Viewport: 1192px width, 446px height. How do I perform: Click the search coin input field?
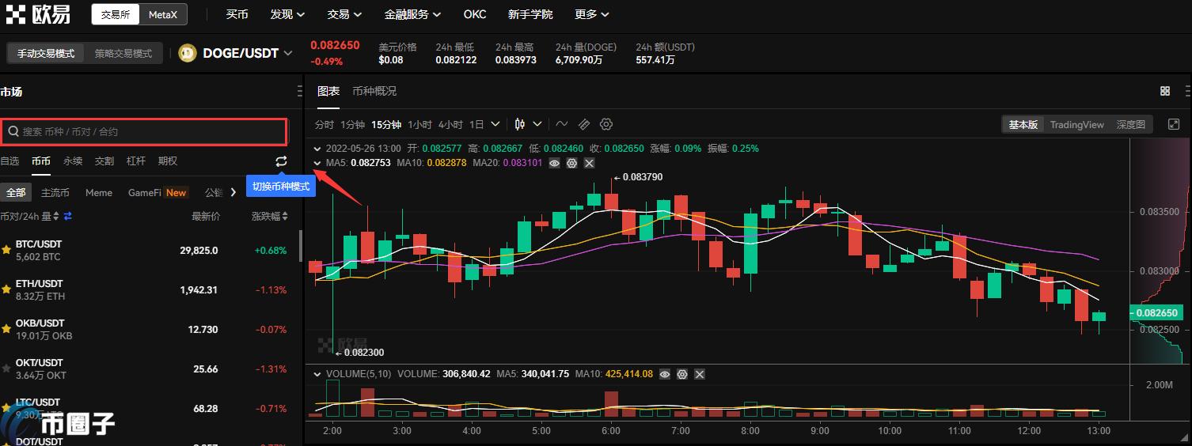(x=144, y=131)
